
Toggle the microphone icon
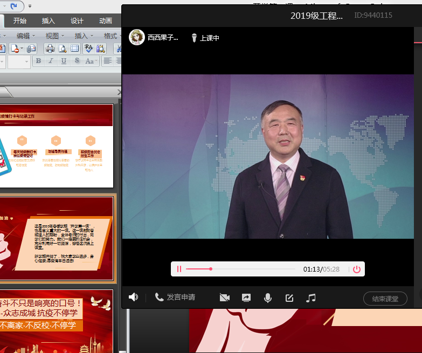point(267,297)
